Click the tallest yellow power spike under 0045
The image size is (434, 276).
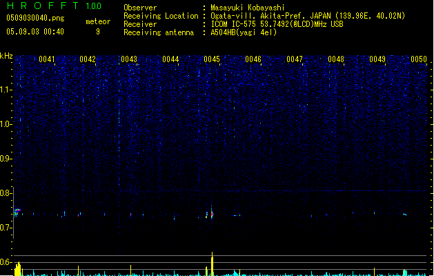(x=213, y=264)
